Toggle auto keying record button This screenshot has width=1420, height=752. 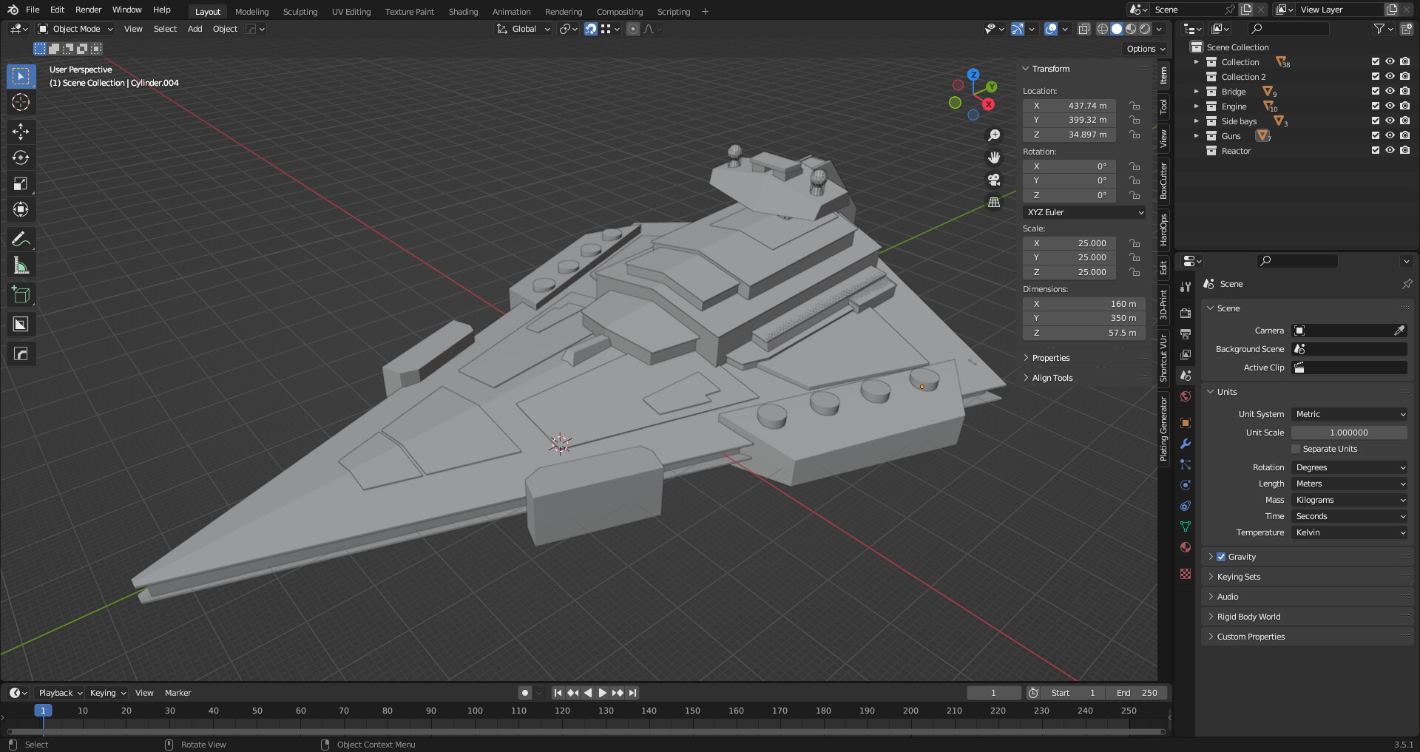tap(525, 693)
